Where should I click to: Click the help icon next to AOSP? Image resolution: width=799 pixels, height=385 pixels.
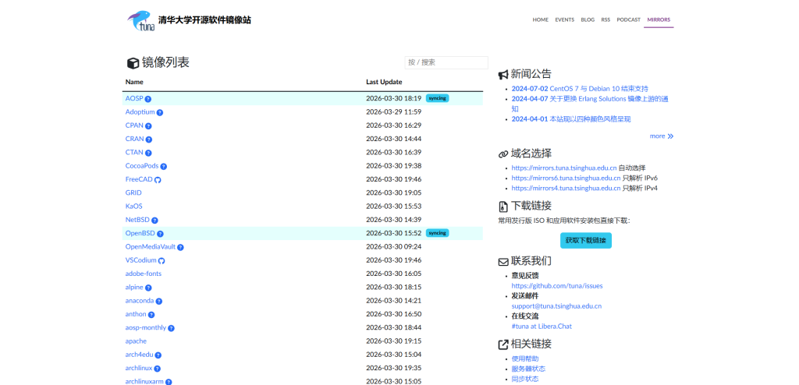147,99
